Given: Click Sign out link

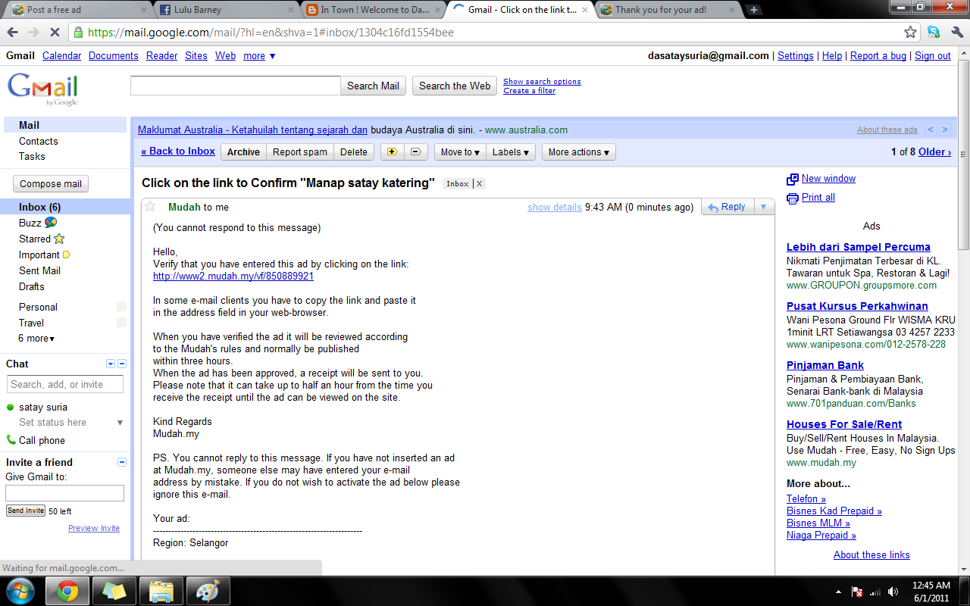Looking at the screenshot, I should coord(933,56).
